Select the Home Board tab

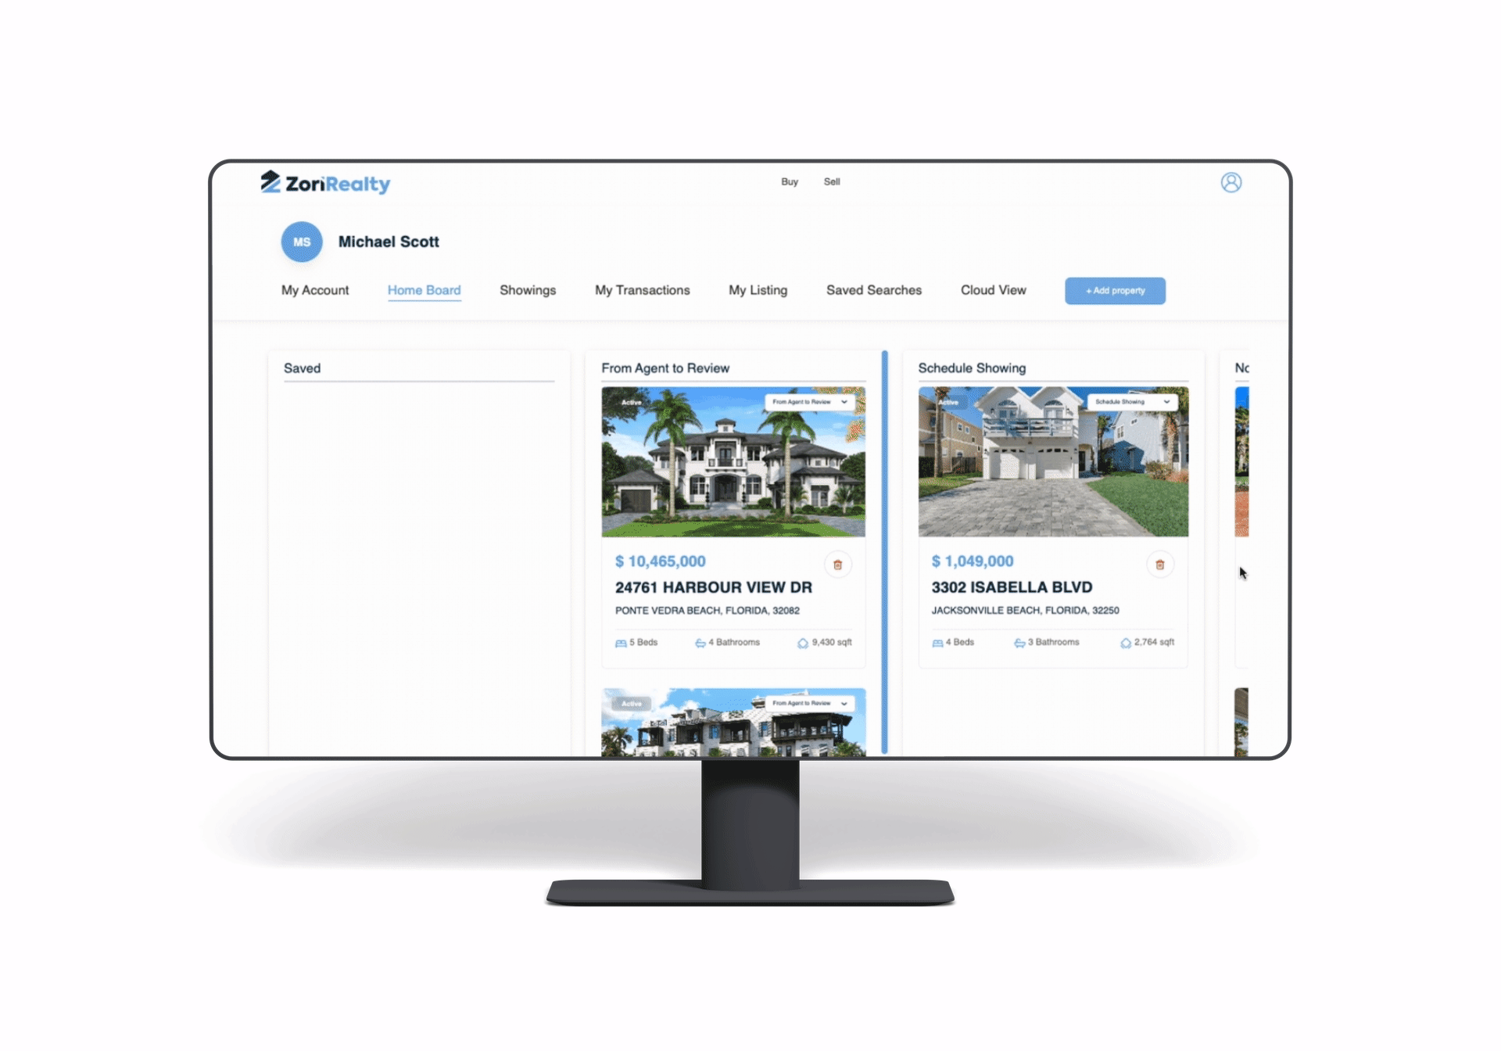point(425,290)
